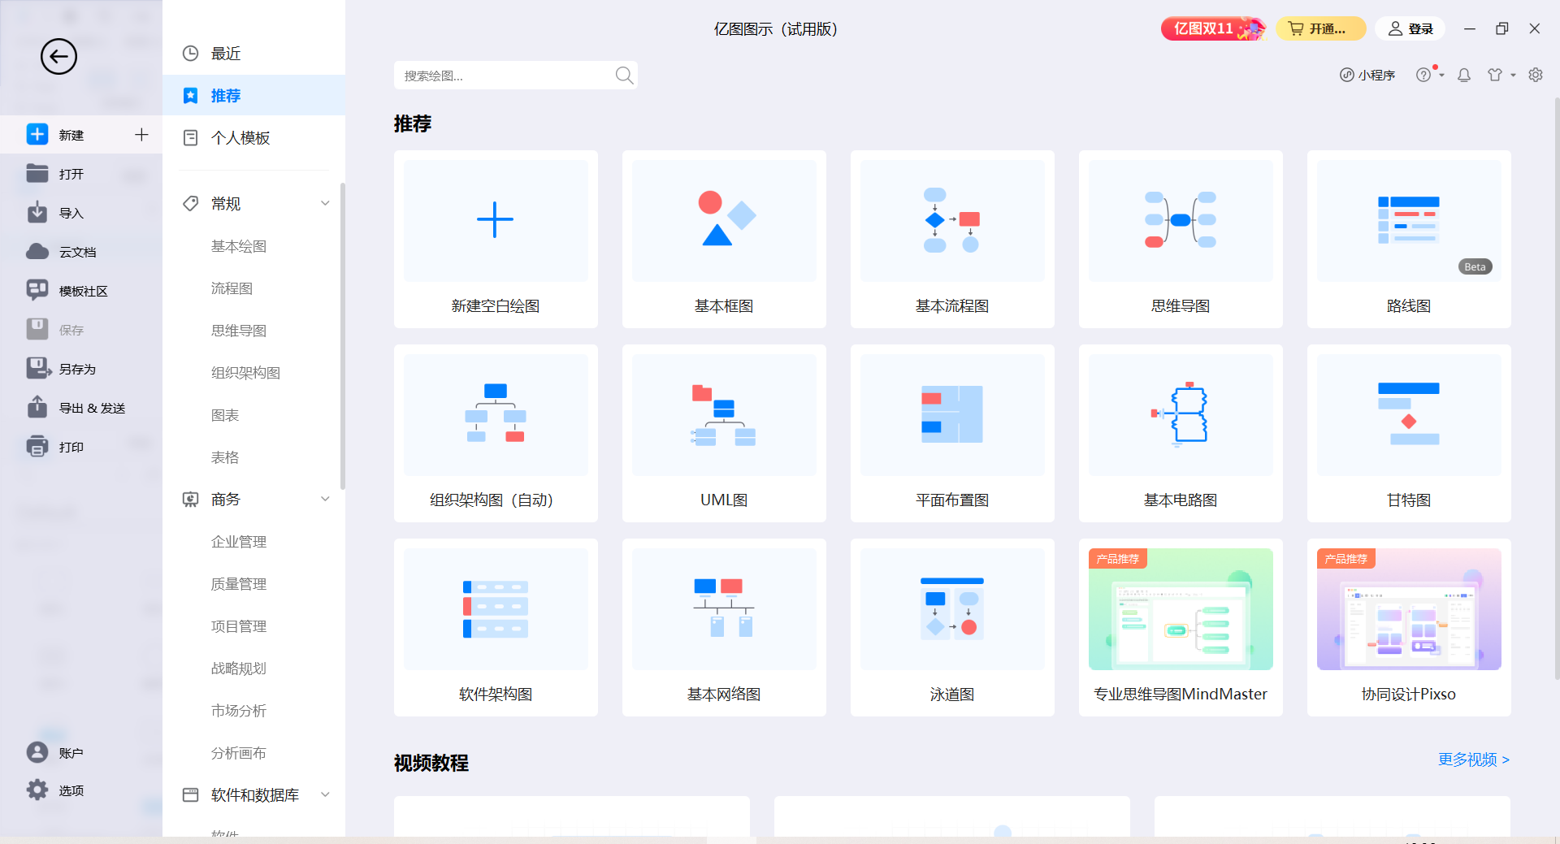
Task: Open theme shirt dropdown arrow
Action: click(1513, 75)
